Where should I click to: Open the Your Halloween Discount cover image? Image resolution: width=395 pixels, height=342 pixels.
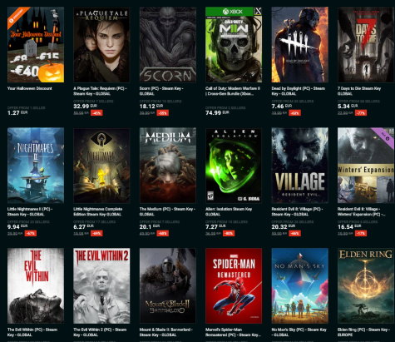(36, 45)
